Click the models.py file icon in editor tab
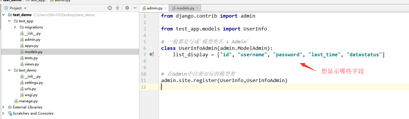 [x=174, y=8]
